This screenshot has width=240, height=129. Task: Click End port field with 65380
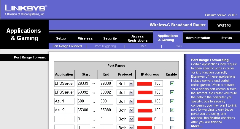tap(107, 110)
